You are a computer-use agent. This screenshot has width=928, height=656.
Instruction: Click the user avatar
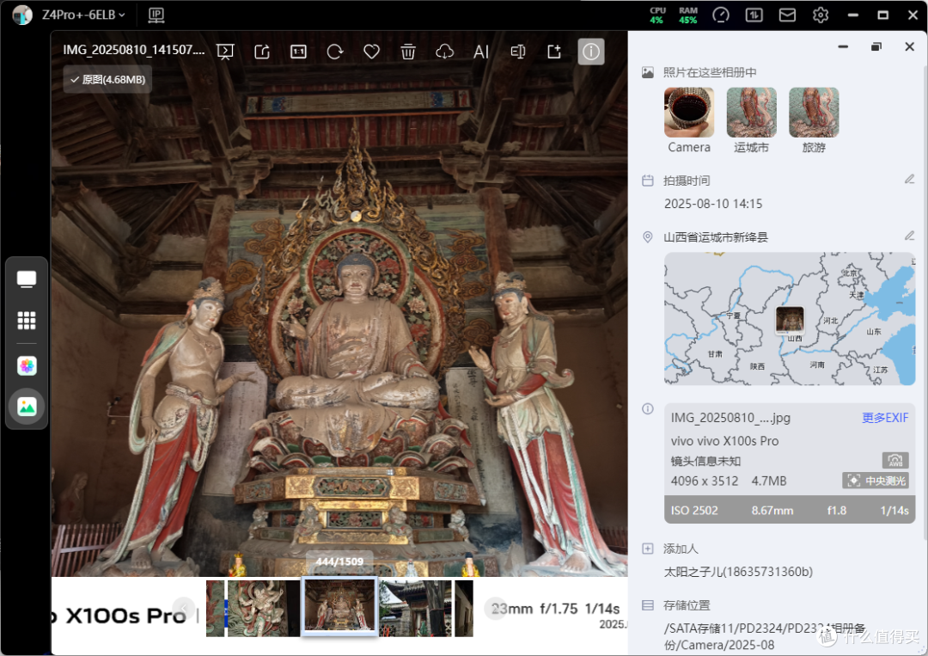pos(22,15)
